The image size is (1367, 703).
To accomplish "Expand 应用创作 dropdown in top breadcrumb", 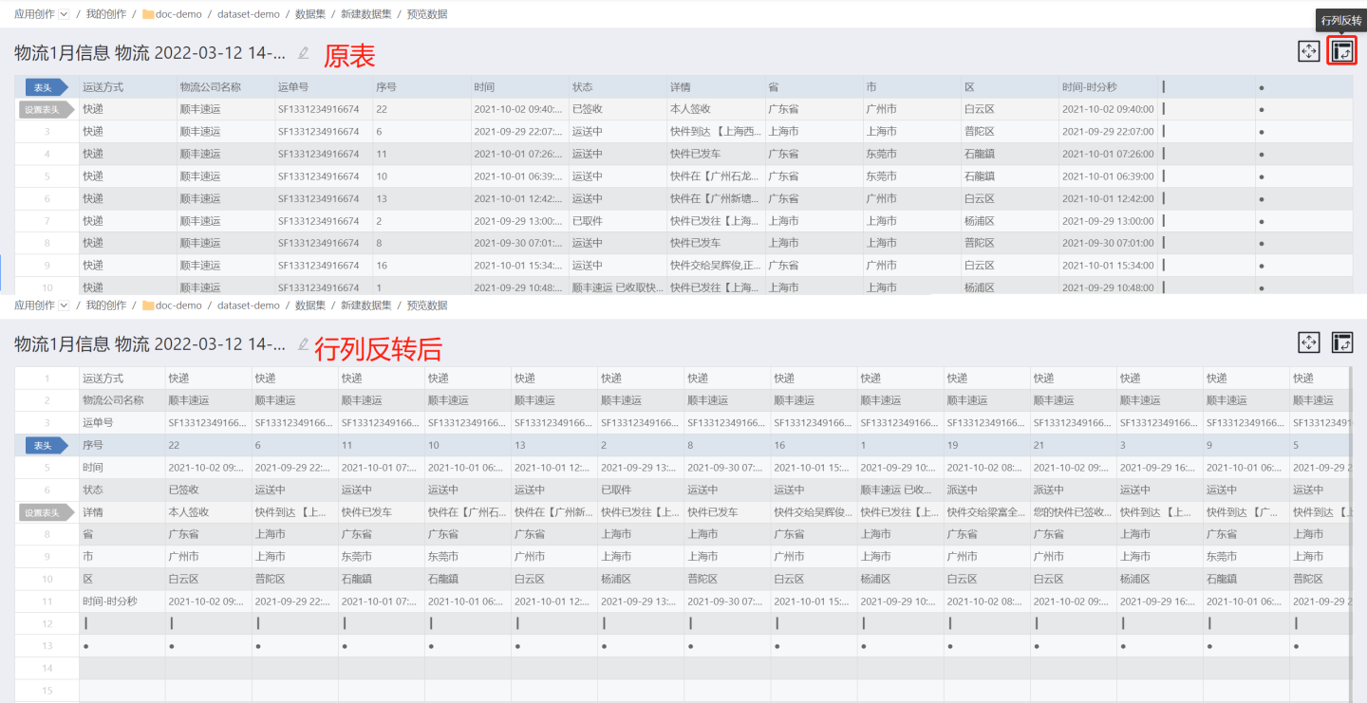I will (64, 14).
